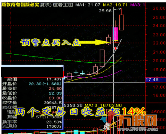This screenshot has height=134, width=166.
Task: Click the 25.96 high price label
Action: point(105,11)
